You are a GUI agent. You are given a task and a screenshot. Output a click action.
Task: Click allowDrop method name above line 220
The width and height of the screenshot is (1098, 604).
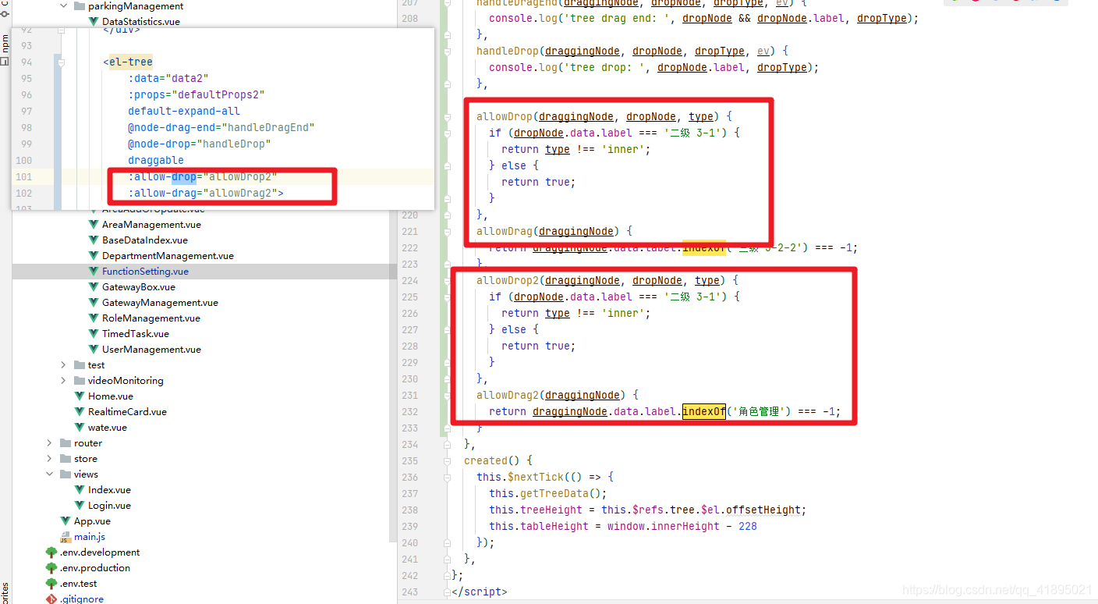tap(505, 116)
